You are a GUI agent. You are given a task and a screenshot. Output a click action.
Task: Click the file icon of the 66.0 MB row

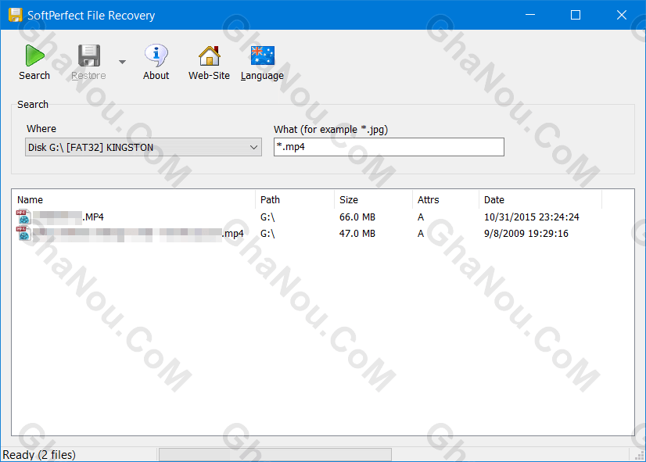pos(23,217)
